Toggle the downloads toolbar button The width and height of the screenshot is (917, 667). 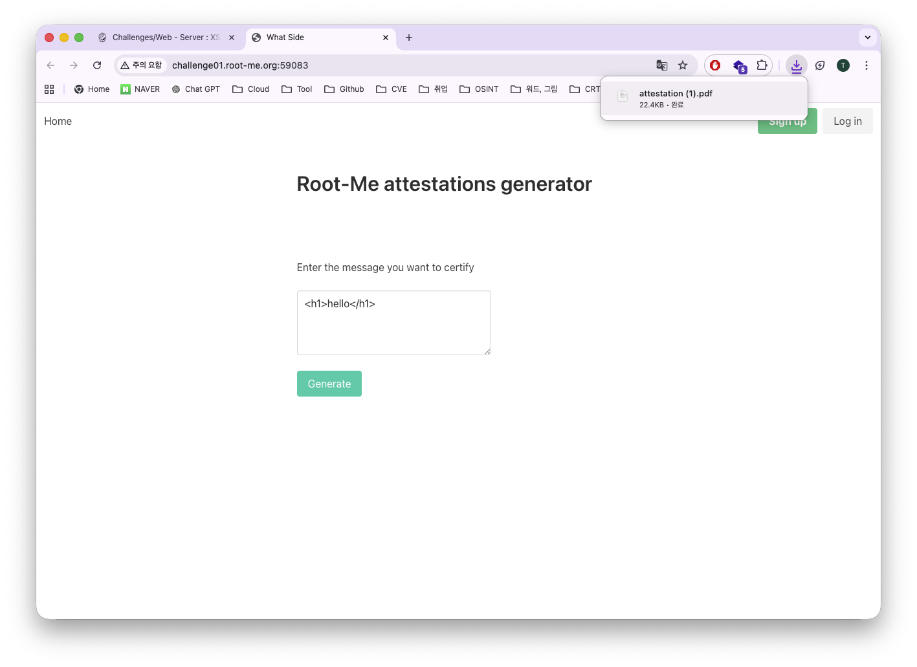click(x=797, y=65)
